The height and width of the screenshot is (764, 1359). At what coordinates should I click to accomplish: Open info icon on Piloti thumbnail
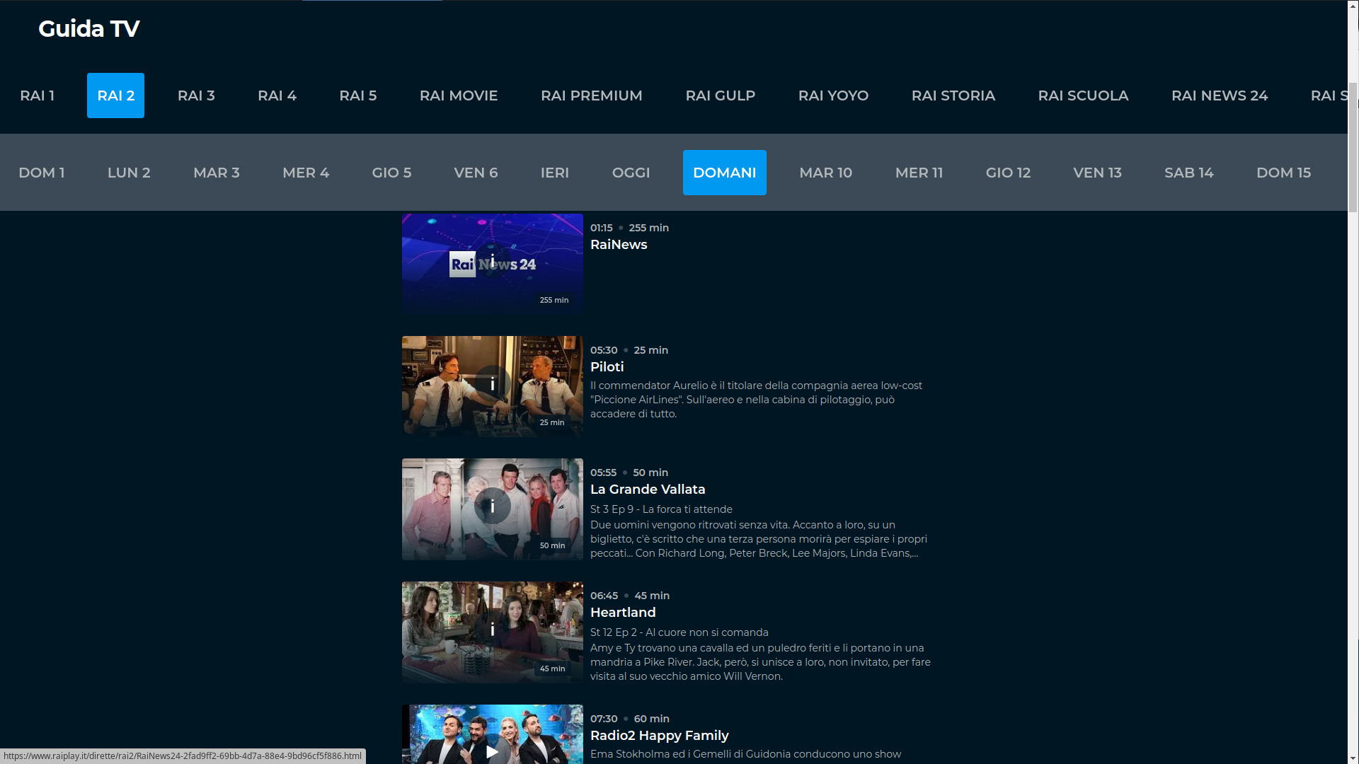[x=493, y=384]
